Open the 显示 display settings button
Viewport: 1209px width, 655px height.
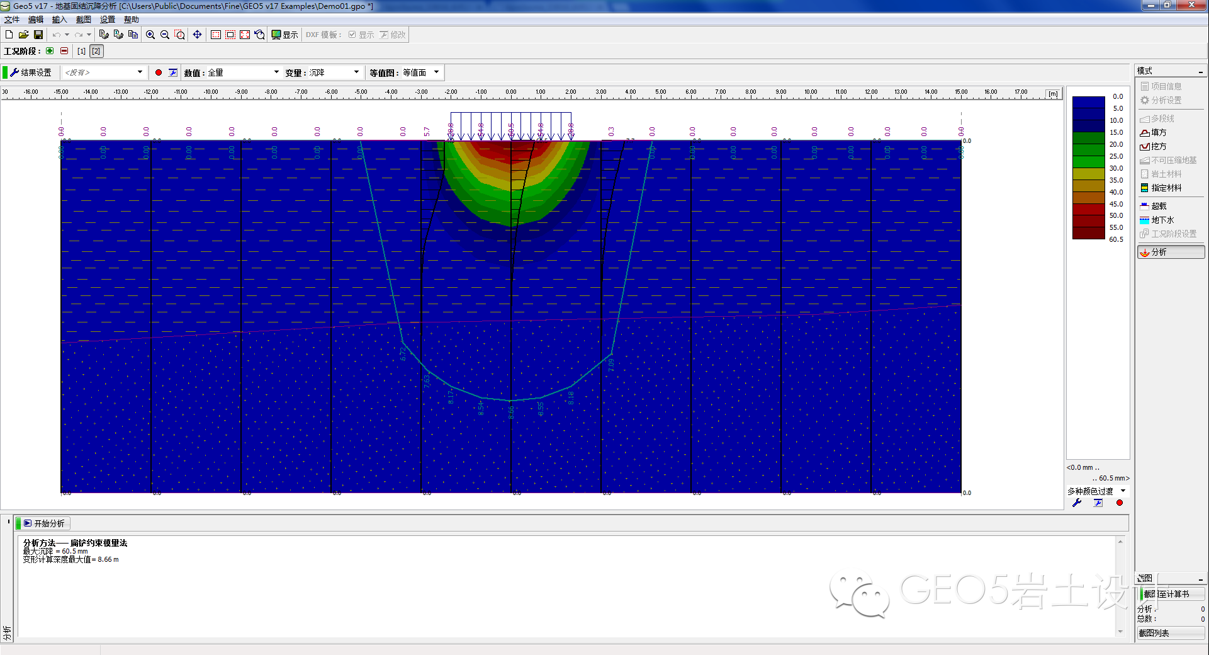(284, 35)
